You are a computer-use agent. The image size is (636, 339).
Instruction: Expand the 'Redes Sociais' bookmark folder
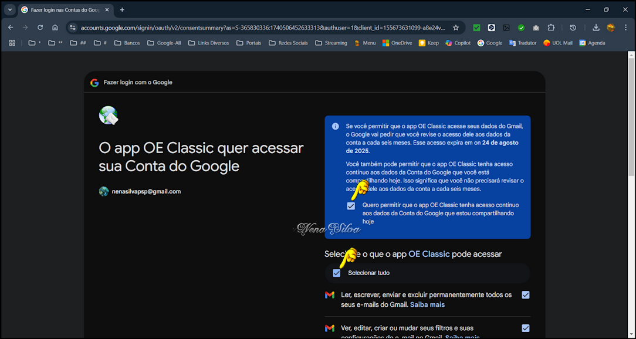click(287, 43)
